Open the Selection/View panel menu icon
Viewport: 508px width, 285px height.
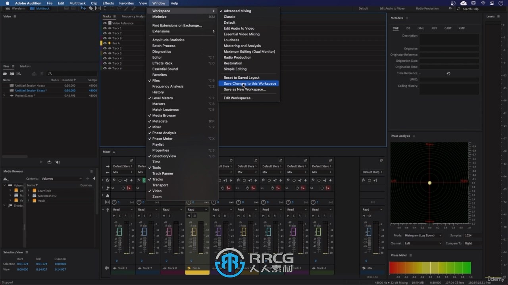coord(27,252)
